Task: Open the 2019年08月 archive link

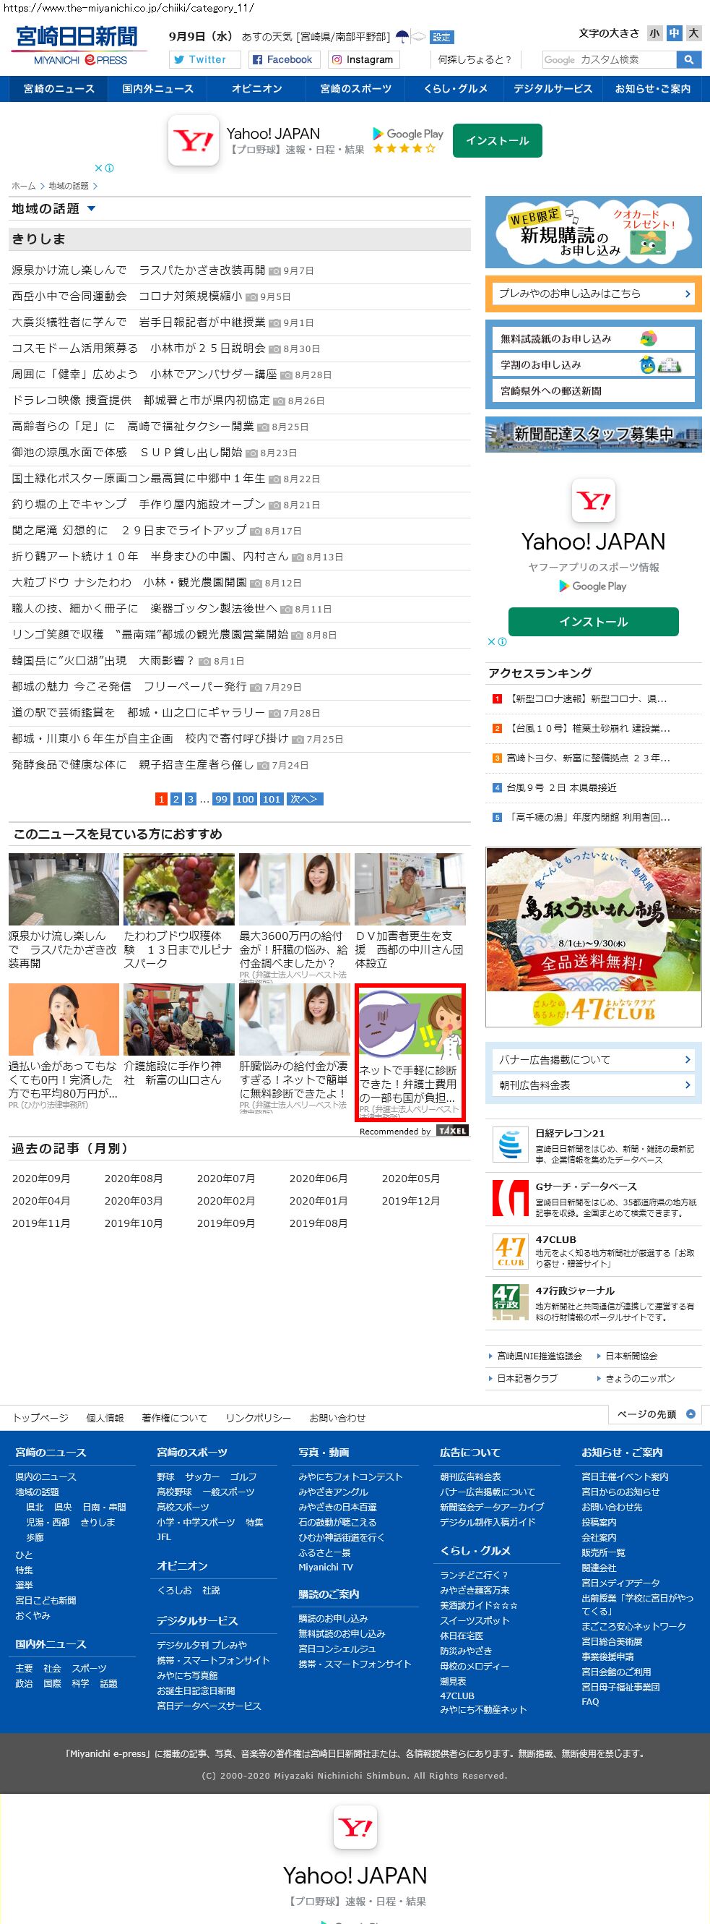Action: click(x=319, y=1223)
